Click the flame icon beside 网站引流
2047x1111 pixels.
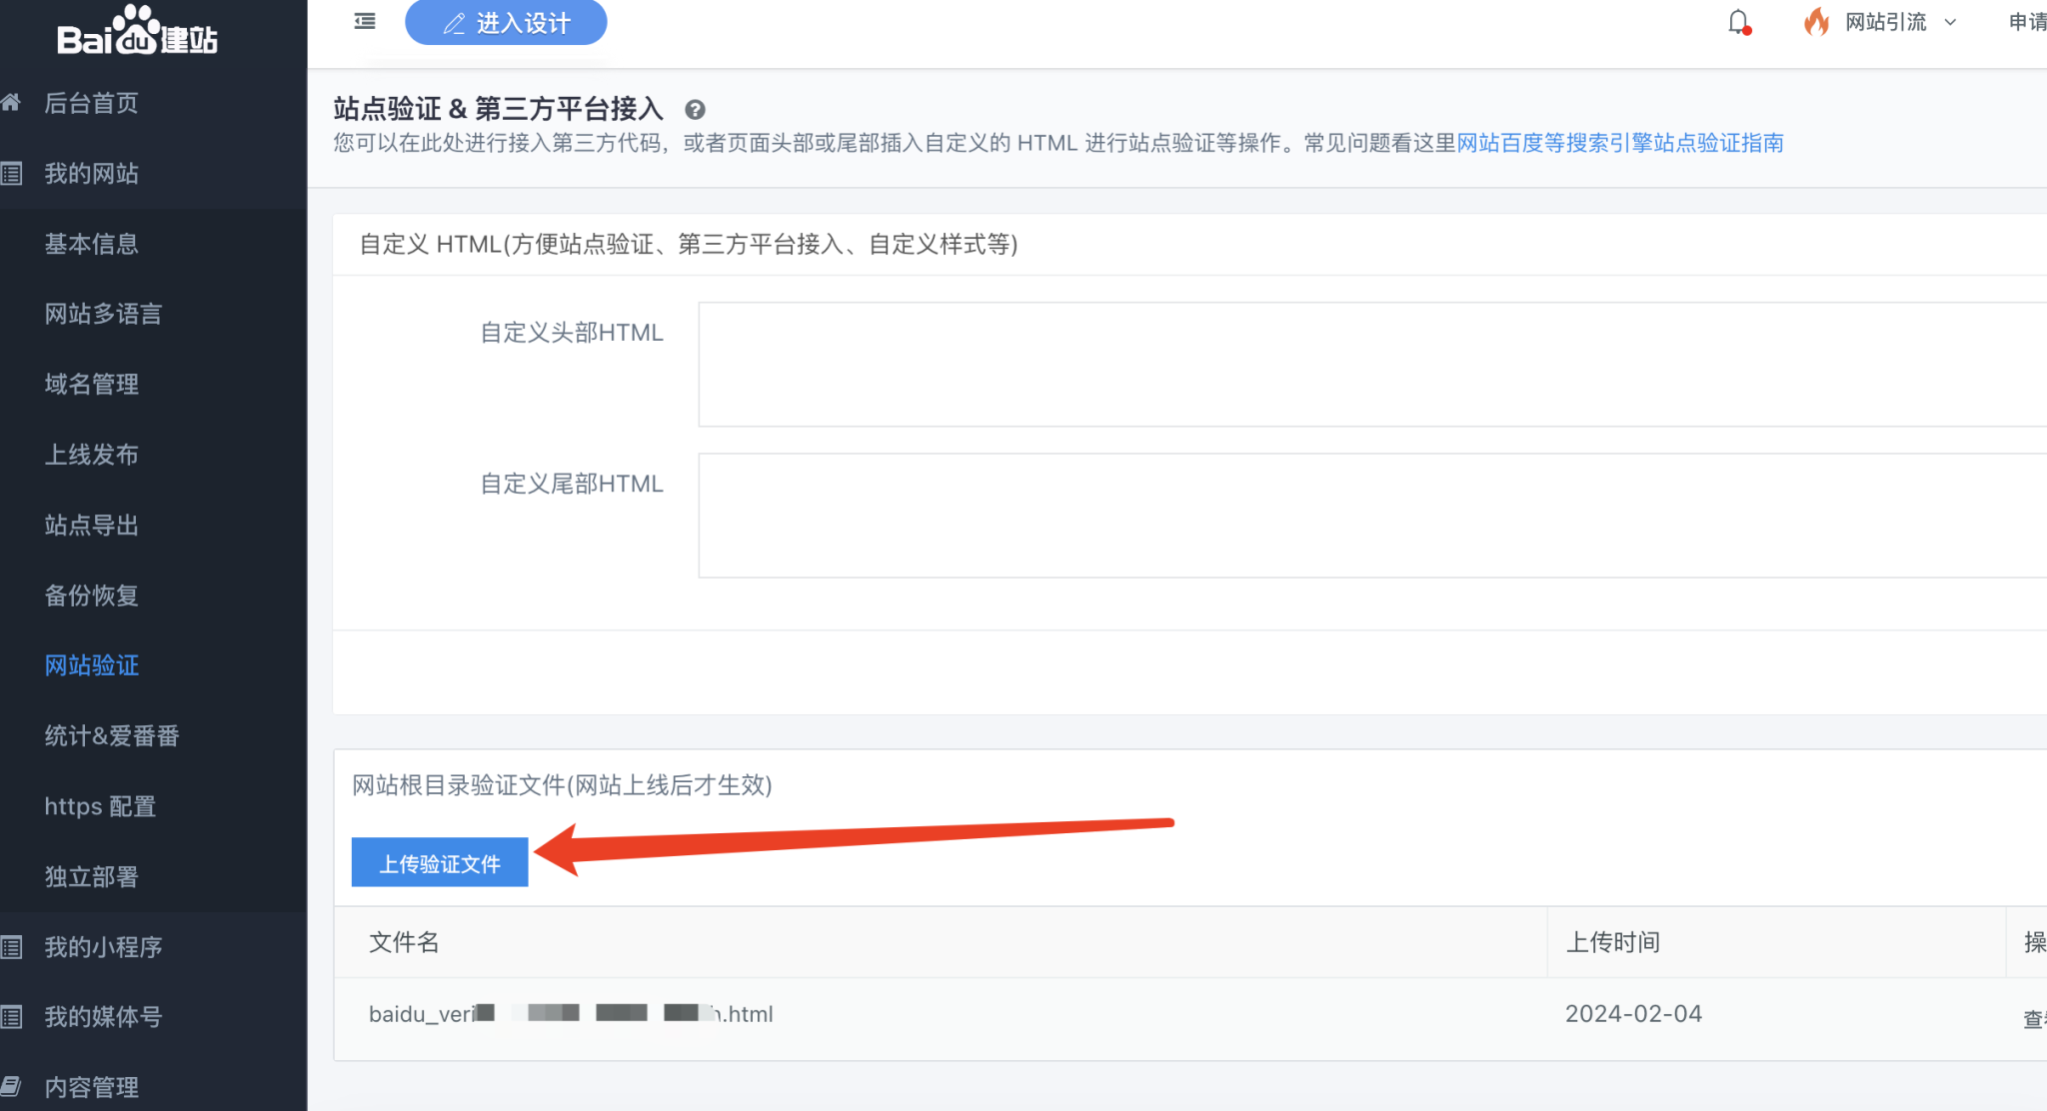click(1816, 22)
